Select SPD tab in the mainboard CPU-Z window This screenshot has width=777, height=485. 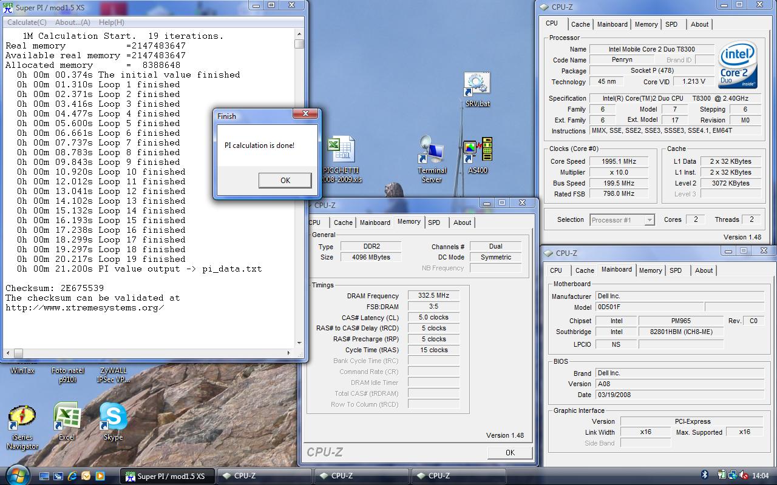pos(676,270)
